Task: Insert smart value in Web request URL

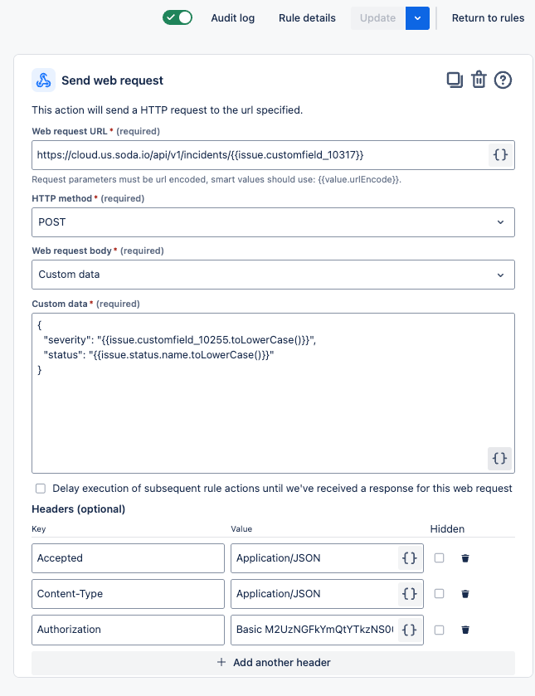Action: point(499,155)
